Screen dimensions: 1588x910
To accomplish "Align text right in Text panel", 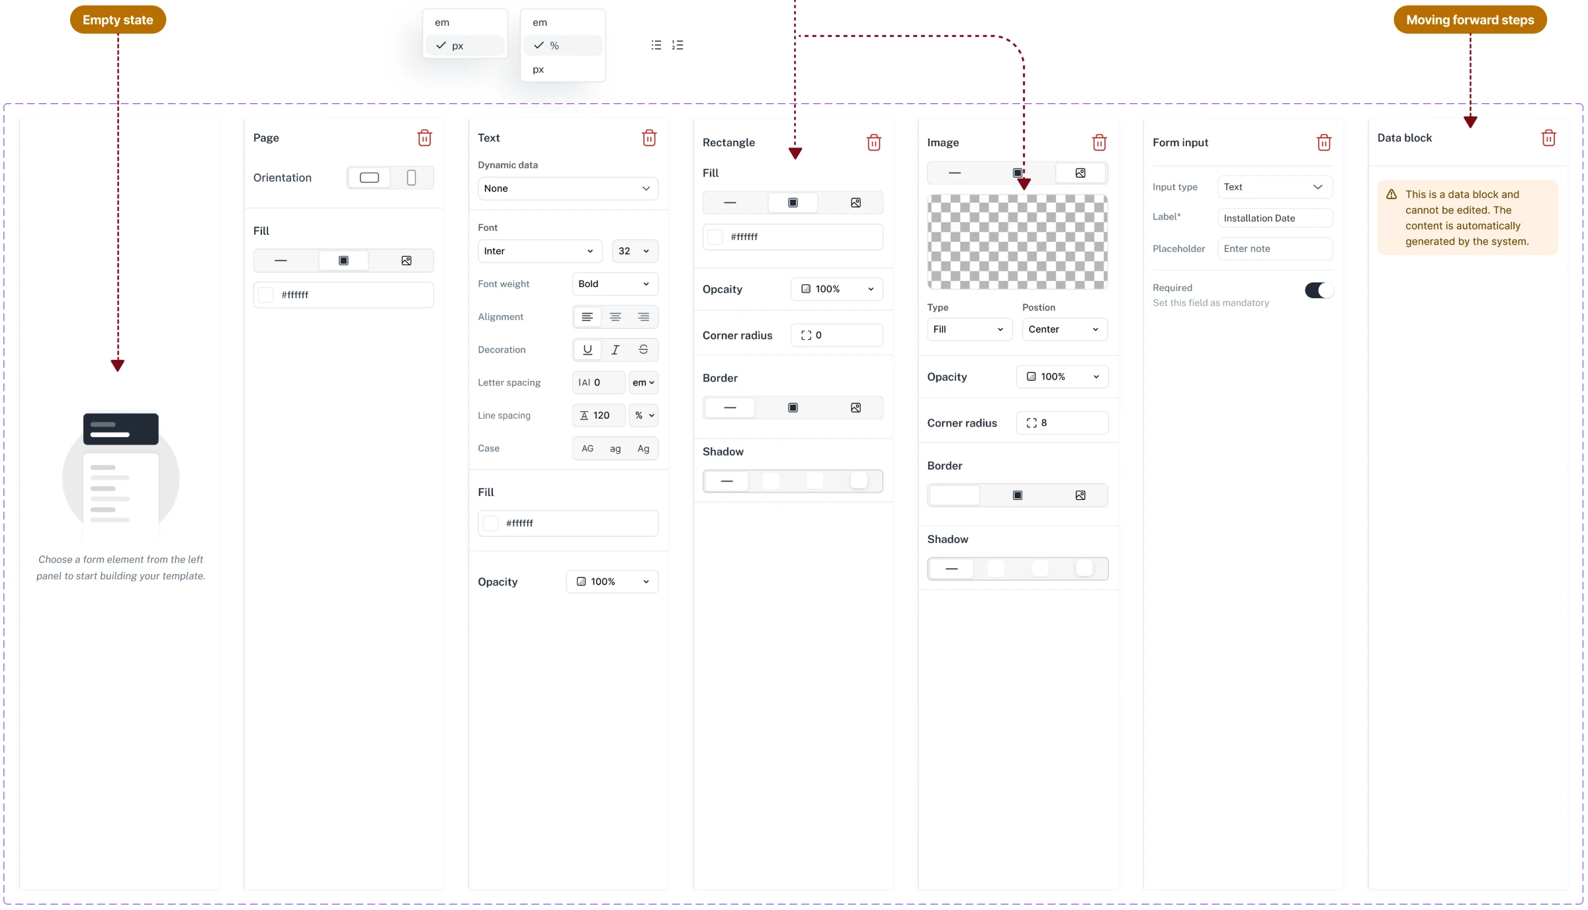I will [643, 317].
